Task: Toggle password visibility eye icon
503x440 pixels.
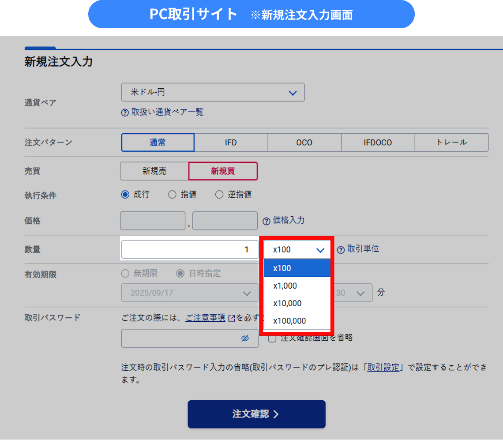Action: click(245, 338)
